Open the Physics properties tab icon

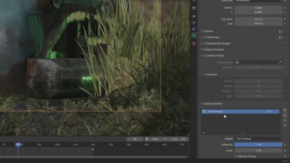click(194, 23)
